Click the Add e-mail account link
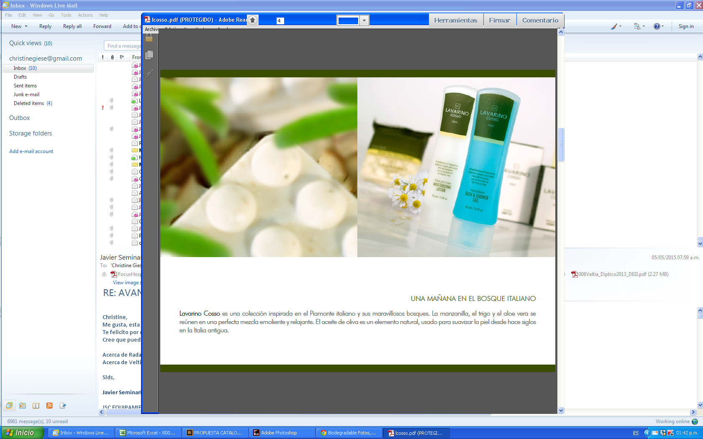Viewport: 703px width, 439px height. point(31,151)
